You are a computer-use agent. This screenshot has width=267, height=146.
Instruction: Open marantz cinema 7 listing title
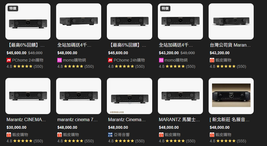coord(77,119)
